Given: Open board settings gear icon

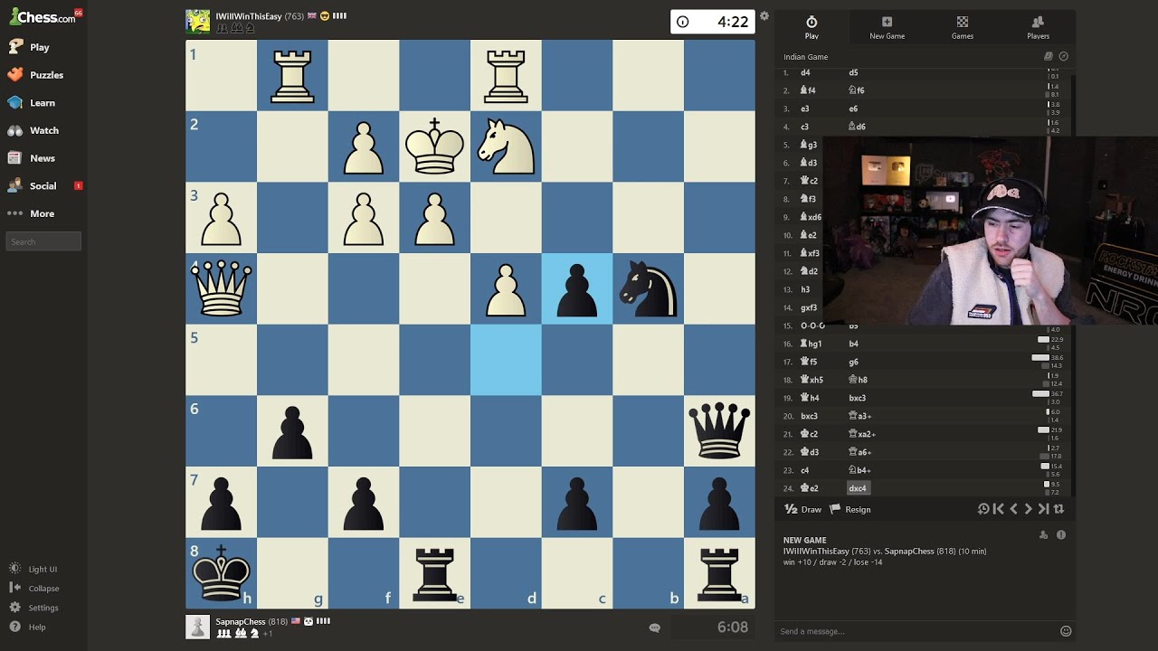Looking at the screenshot, I should point(764,16).
